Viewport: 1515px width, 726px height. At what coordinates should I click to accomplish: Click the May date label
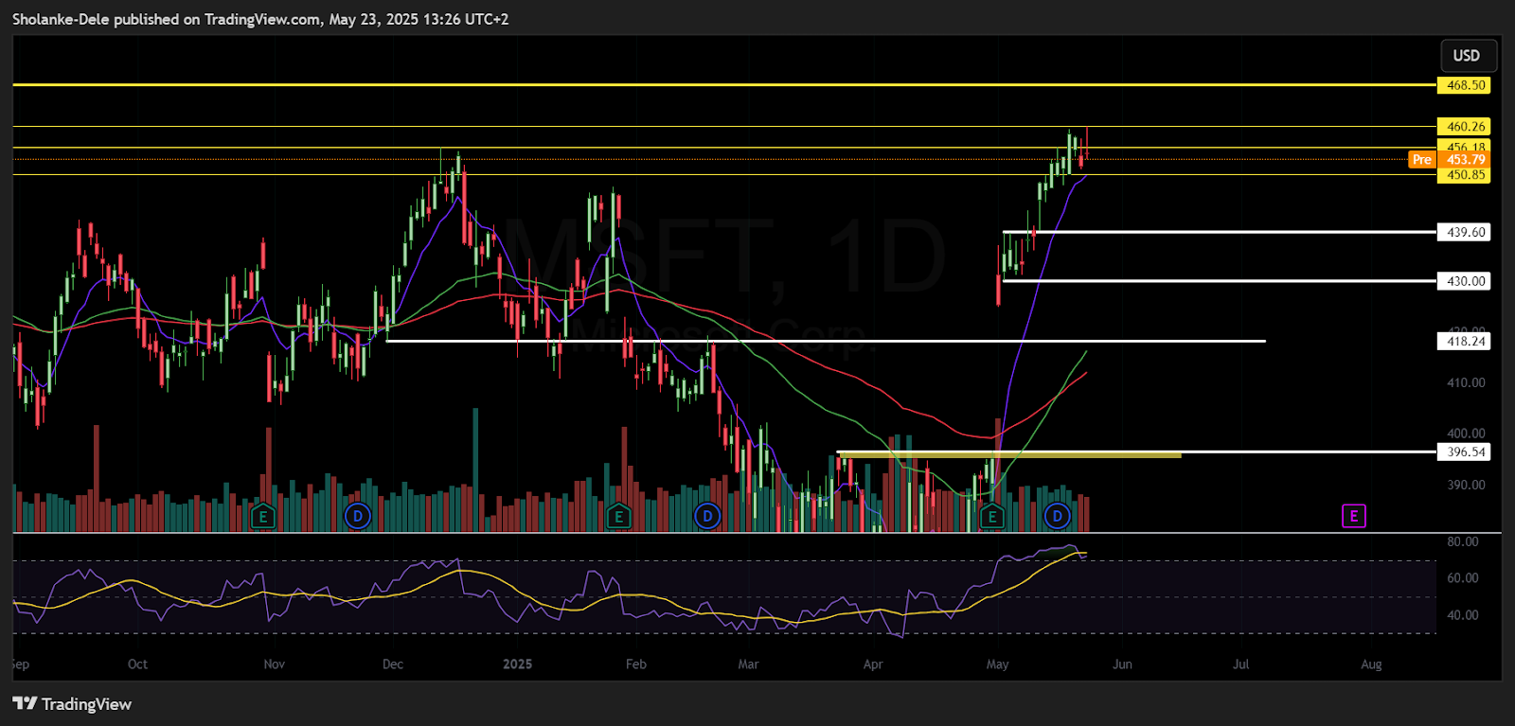[997, 664]
